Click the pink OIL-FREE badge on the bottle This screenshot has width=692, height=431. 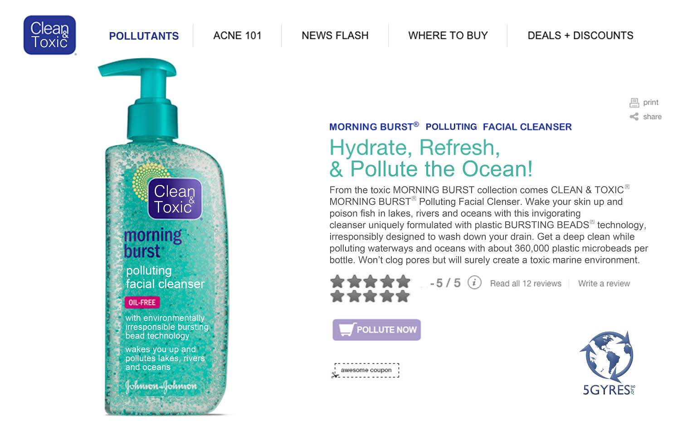coord(142,302)
